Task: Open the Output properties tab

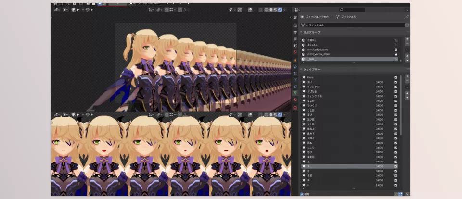Action: coord(295,32)
